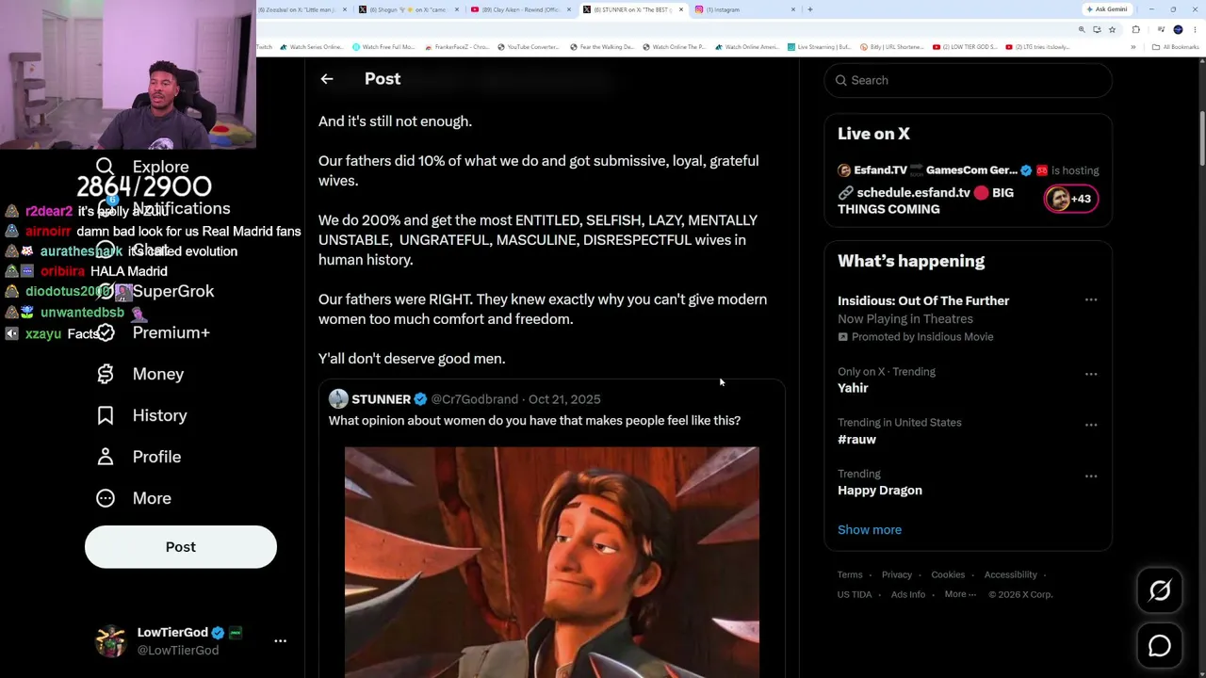Open options for Yahir trend
This screenshot has width=1206, height=678.
(1091, 374)
